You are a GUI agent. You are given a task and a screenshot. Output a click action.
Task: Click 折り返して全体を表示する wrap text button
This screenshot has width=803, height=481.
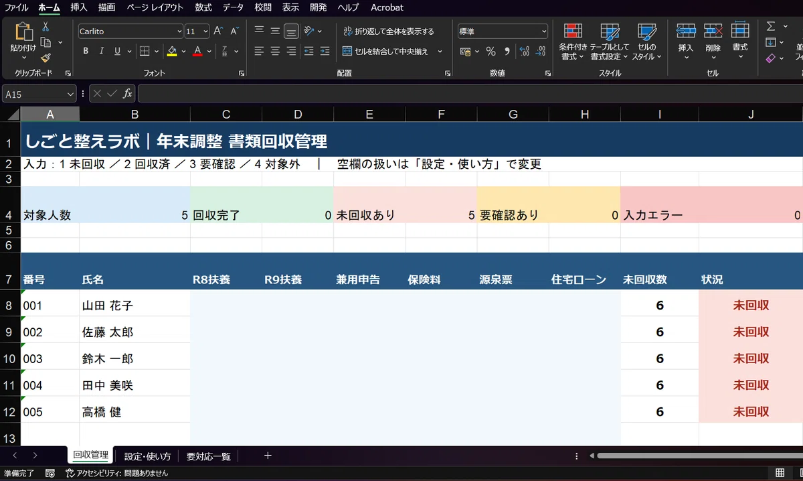click(388, 31)
